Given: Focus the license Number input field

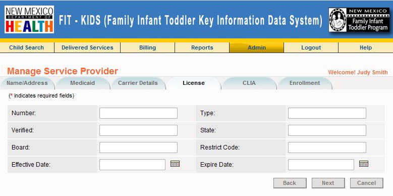Looking at the screenshot, I should coord(138,113).
